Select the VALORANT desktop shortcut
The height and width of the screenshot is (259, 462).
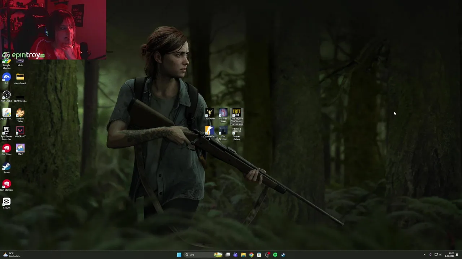pos(20,132)
